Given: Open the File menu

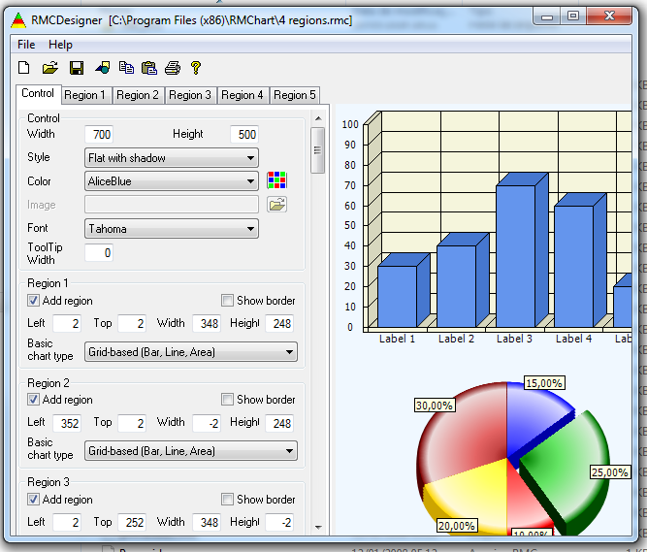Looking at the screenshot, I should 26,45.
